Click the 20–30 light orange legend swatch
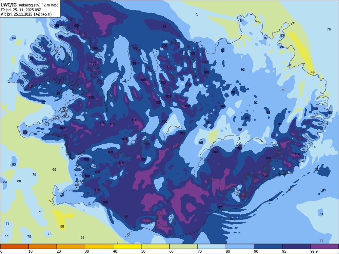Screen dimensions: 339x254 coord(71,247)
